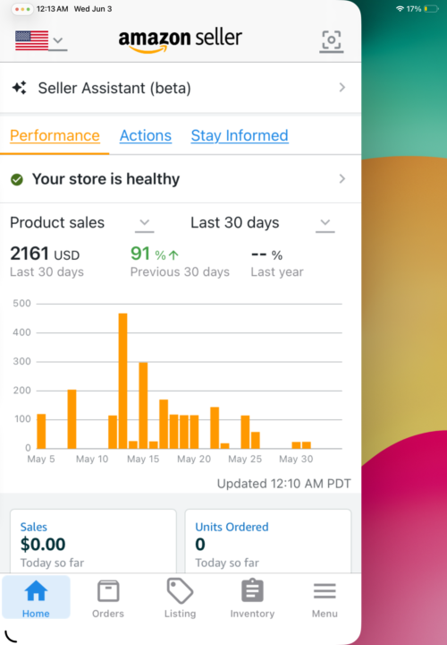Tap the tallest bar in sales chart
447x645 pixels.
122,381
